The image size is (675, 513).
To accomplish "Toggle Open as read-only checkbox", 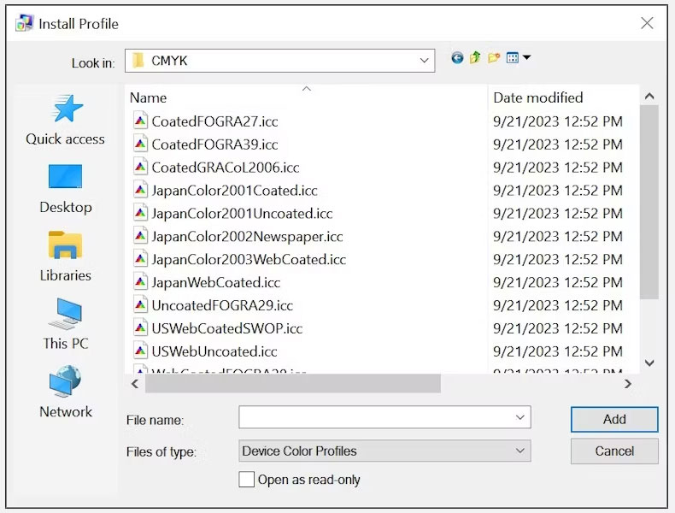I will tap(246, 479).
